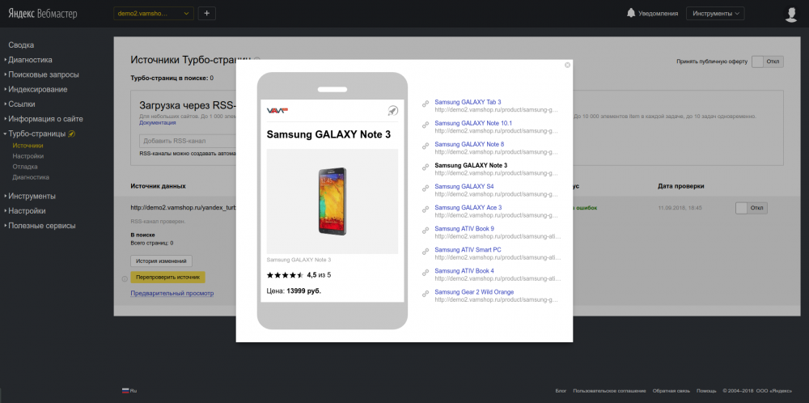809x403 pixels.
Task: Click the info icon next to Перепроверить источник
Action: tap(125, 279)
